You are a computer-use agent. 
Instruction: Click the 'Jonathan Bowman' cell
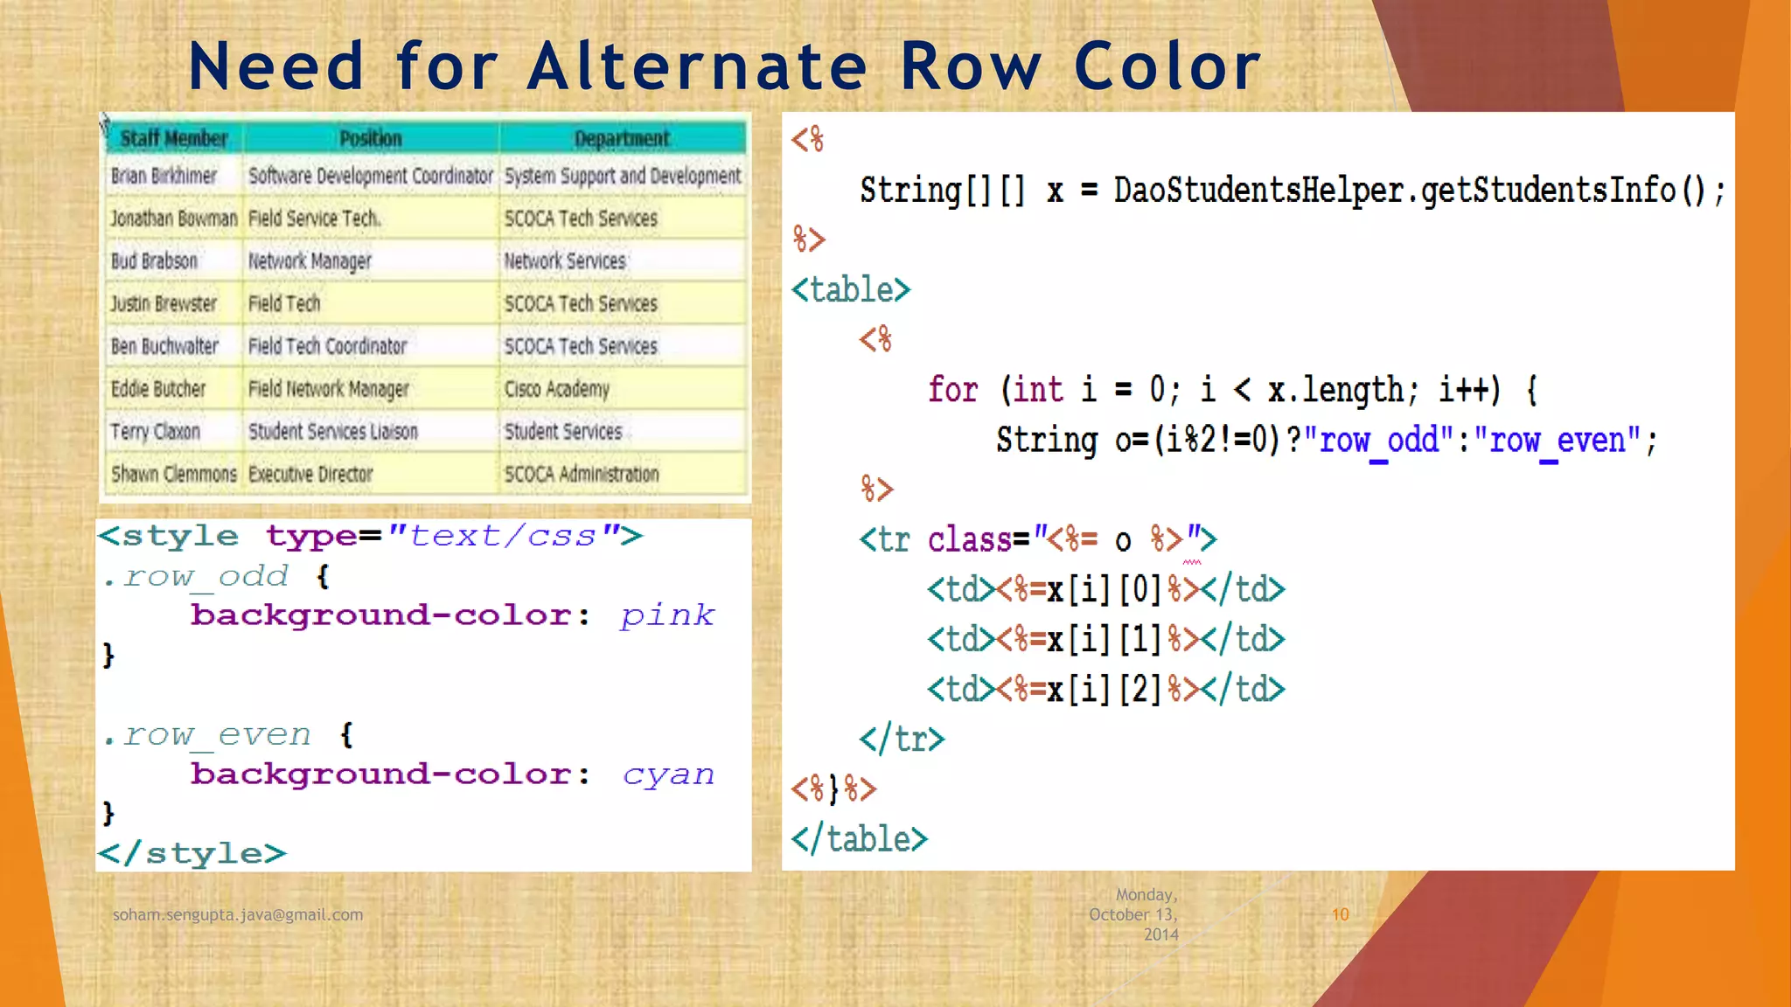pyautogui.click(x=174, y=218)
